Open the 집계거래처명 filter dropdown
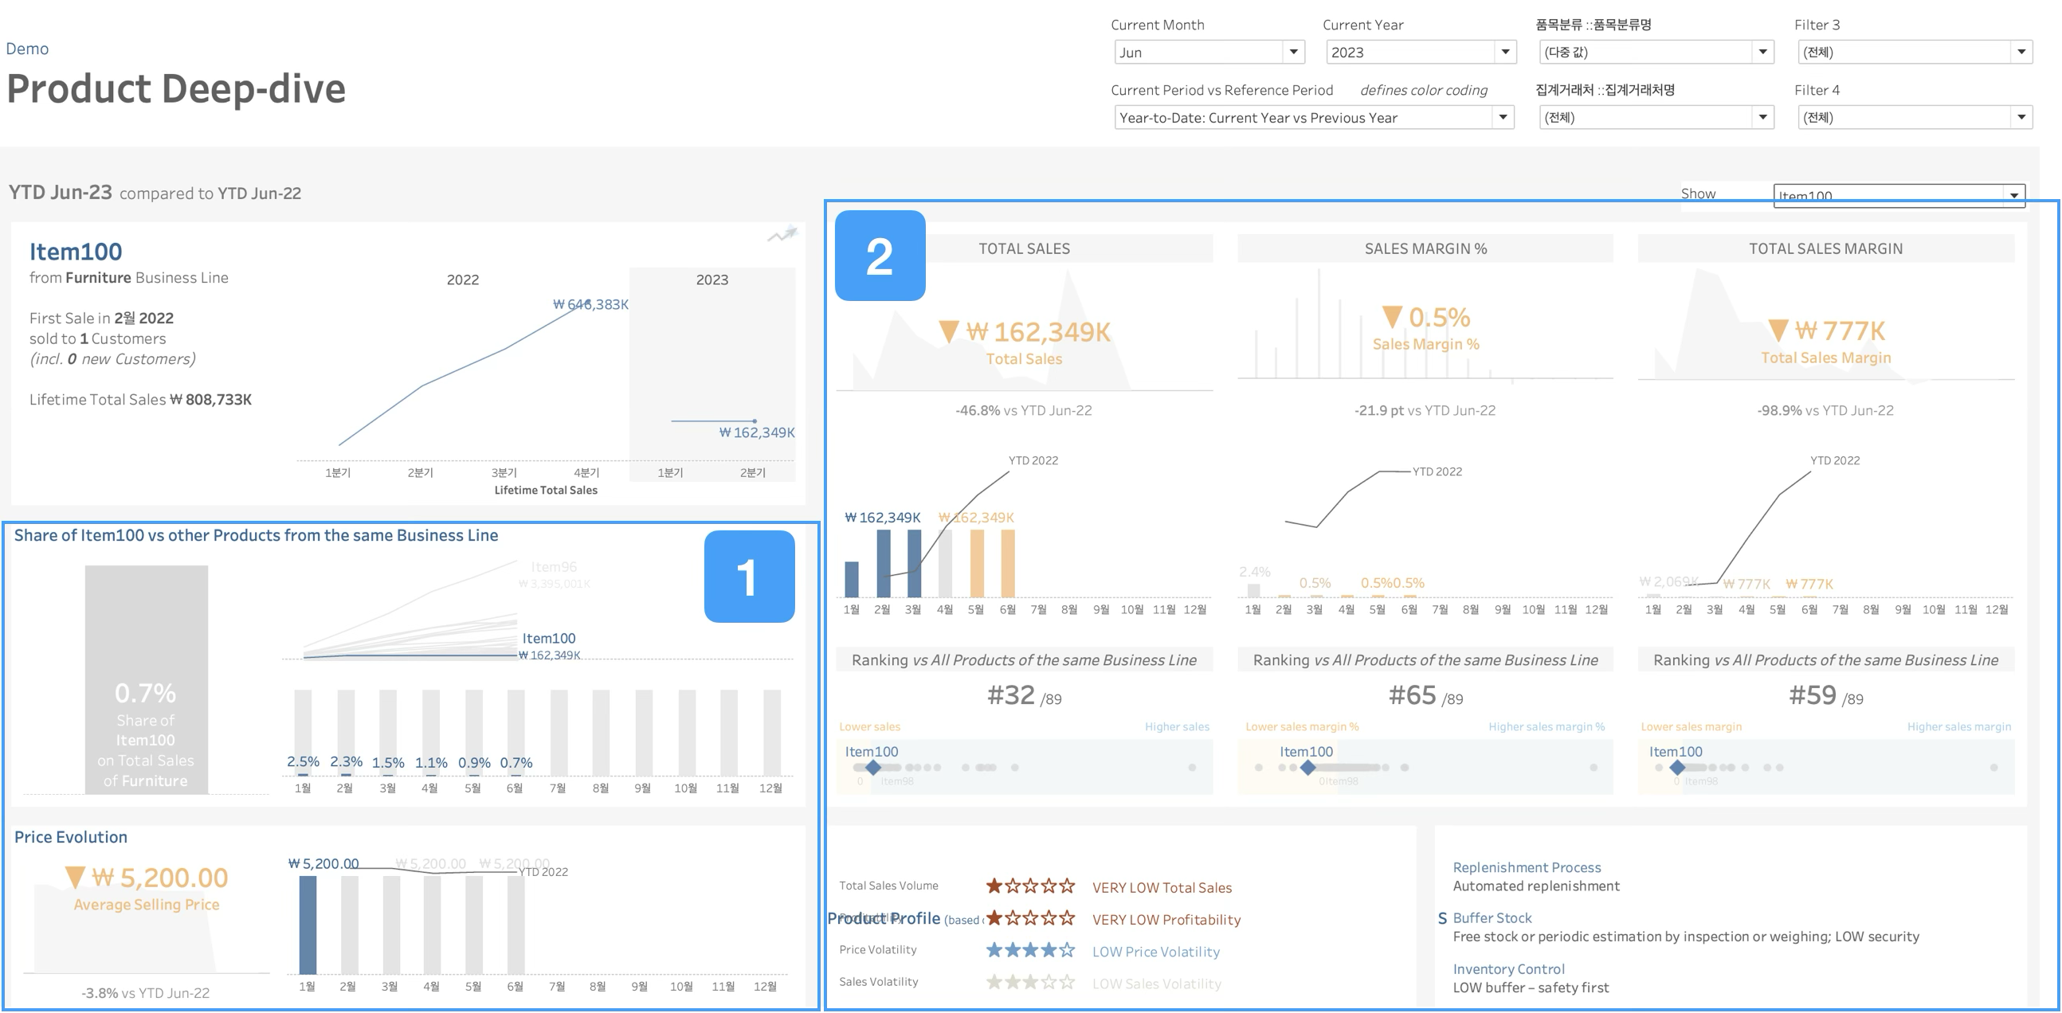Viewport: 2062px width, 1013px height. pyautogui.click(x=1762, y=118)
